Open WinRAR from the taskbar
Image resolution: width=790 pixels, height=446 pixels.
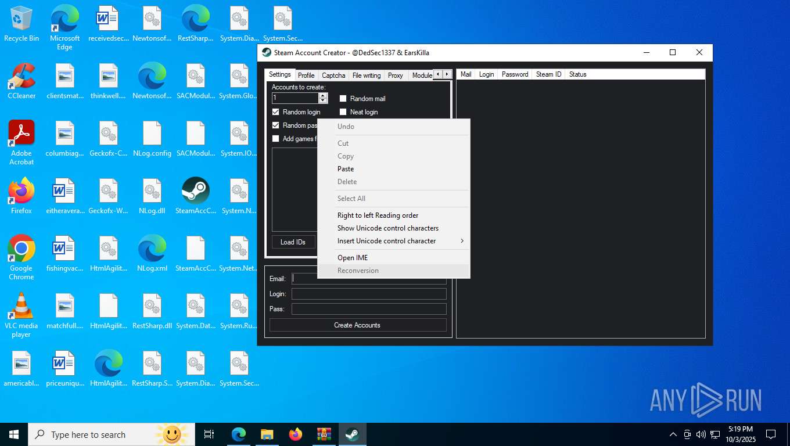324,434
